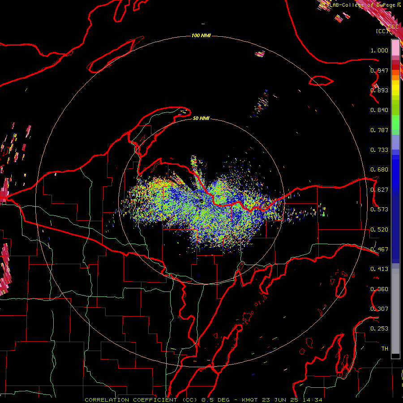Click the 100 NMI range ring label

[x=201, y=35]
